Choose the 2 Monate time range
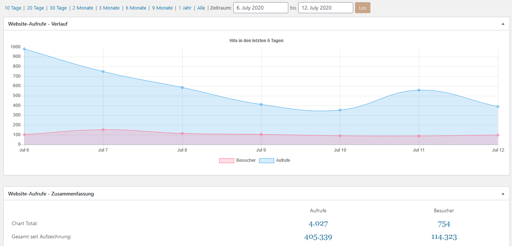512x246 pixels. pos(83,8)
